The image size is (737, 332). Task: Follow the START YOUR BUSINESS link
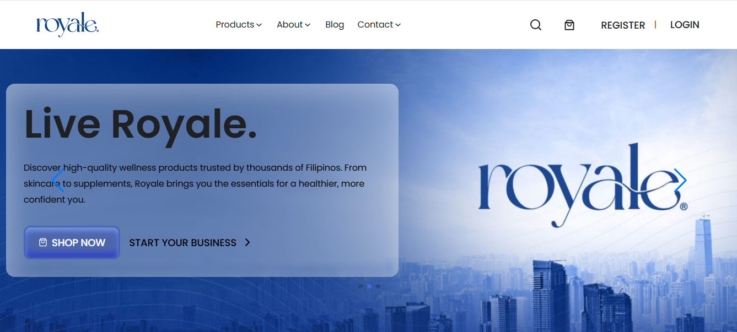click(190, 242)
